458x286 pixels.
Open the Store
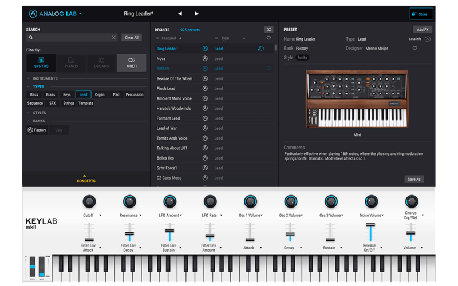(421, 14)
